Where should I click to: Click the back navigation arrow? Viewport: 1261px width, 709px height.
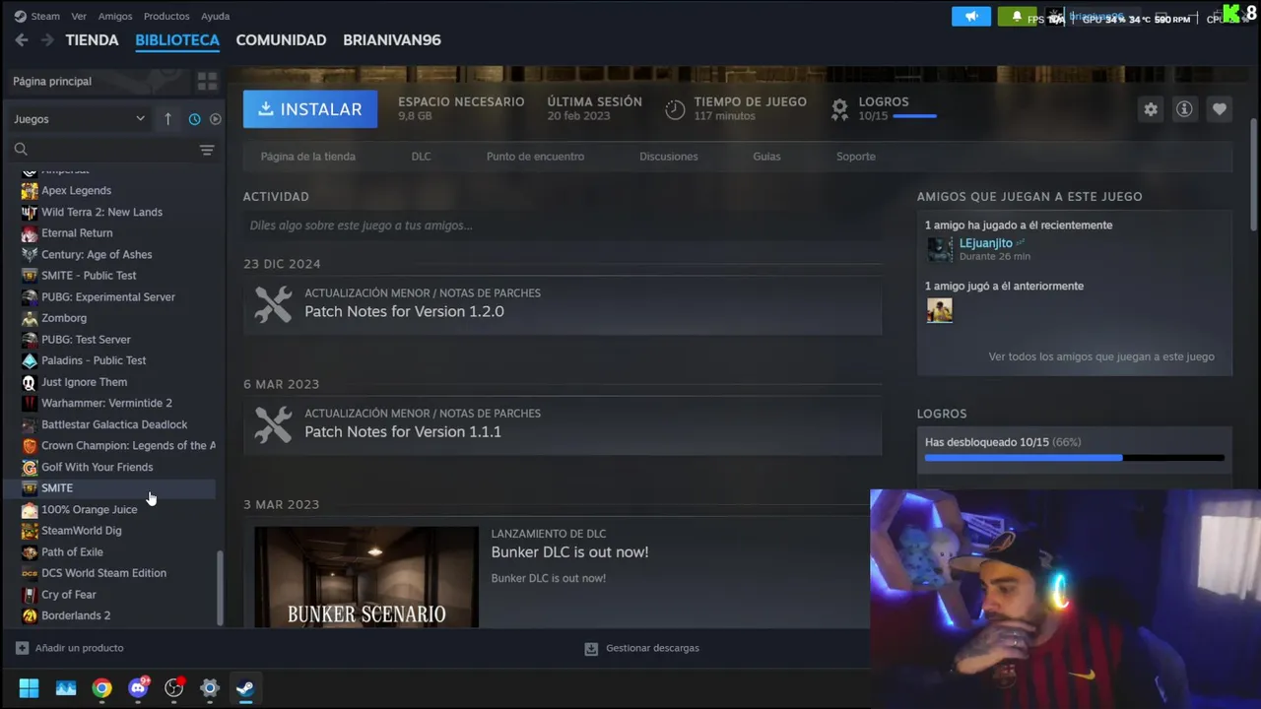pyautogui.click(x=22, y=40)
